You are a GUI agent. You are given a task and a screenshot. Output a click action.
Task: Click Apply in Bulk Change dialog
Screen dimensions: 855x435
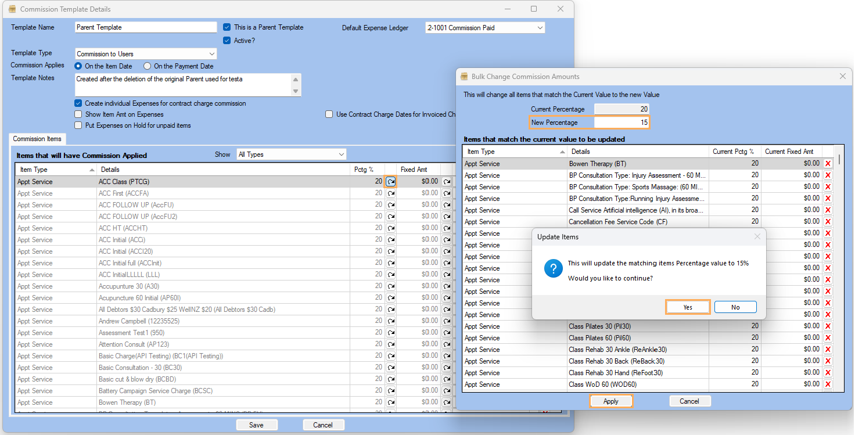pos(611,401)
